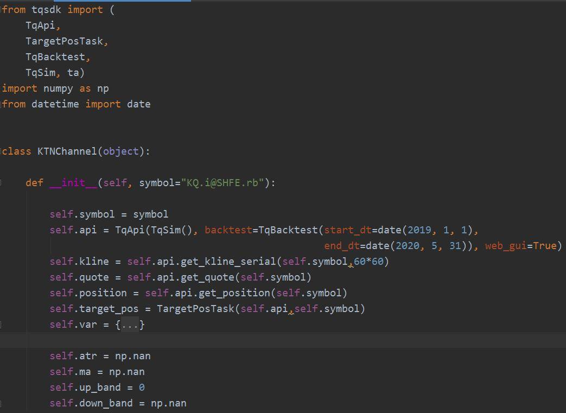This screenshot has height=413, width=566.
Task: Click the backtest keyword argument
Action: tap(228, 230)
